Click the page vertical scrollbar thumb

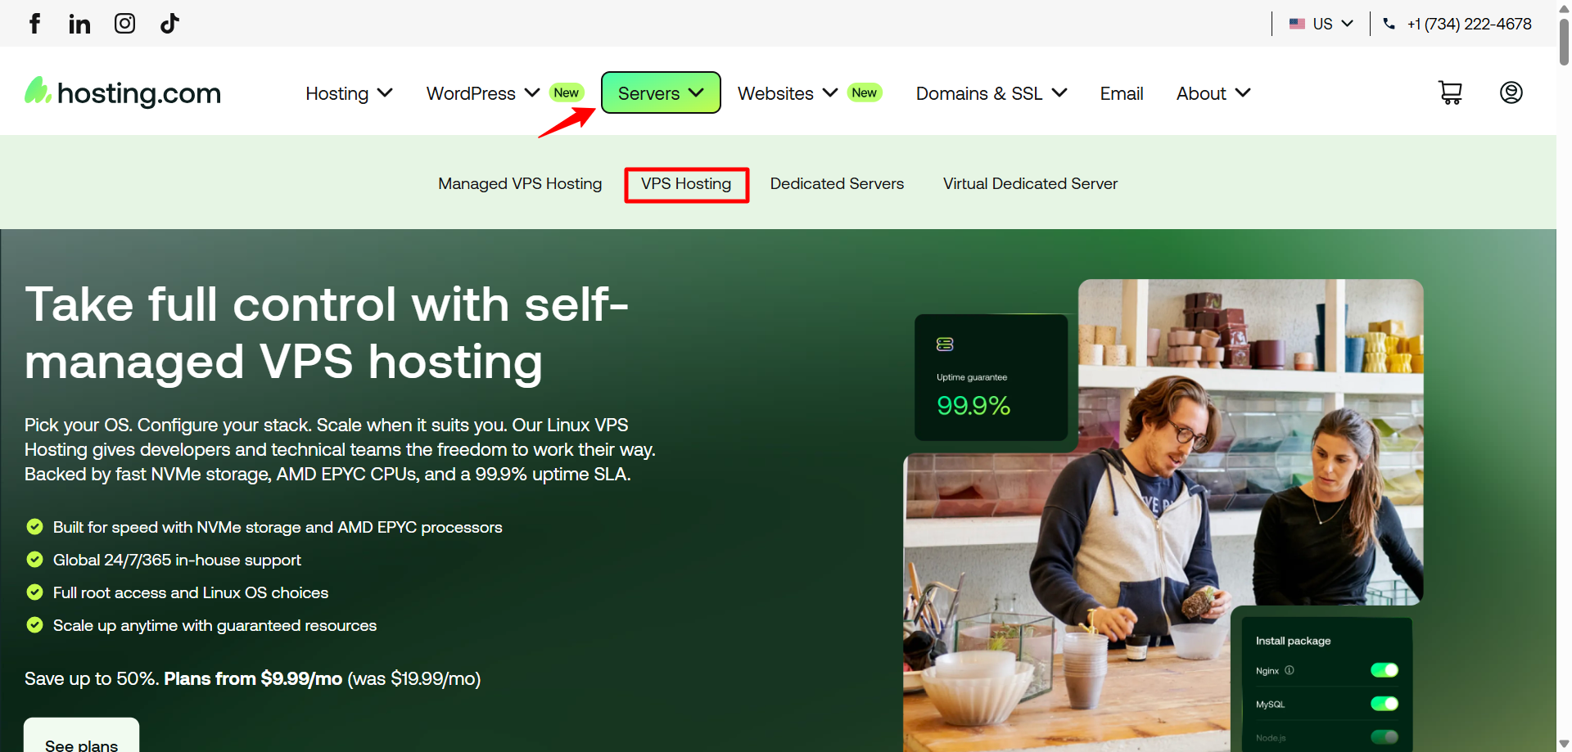pyautogui.click(x=1564, y=41)
